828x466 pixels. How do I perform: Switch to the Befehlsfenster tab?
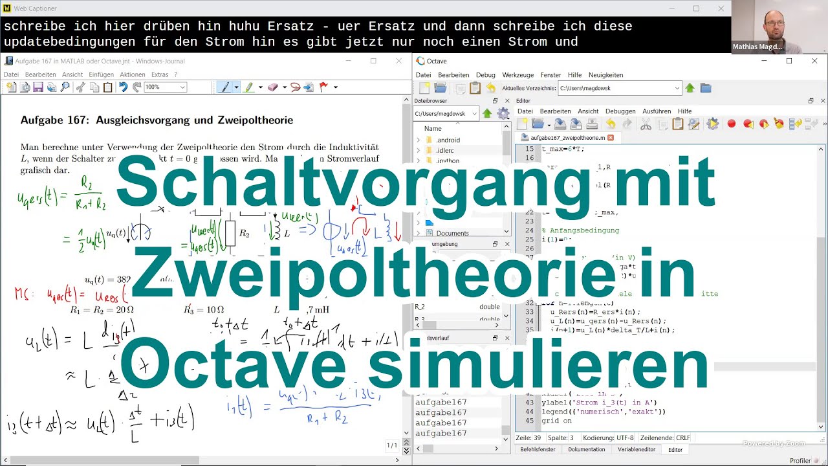[x=538, y=449]
